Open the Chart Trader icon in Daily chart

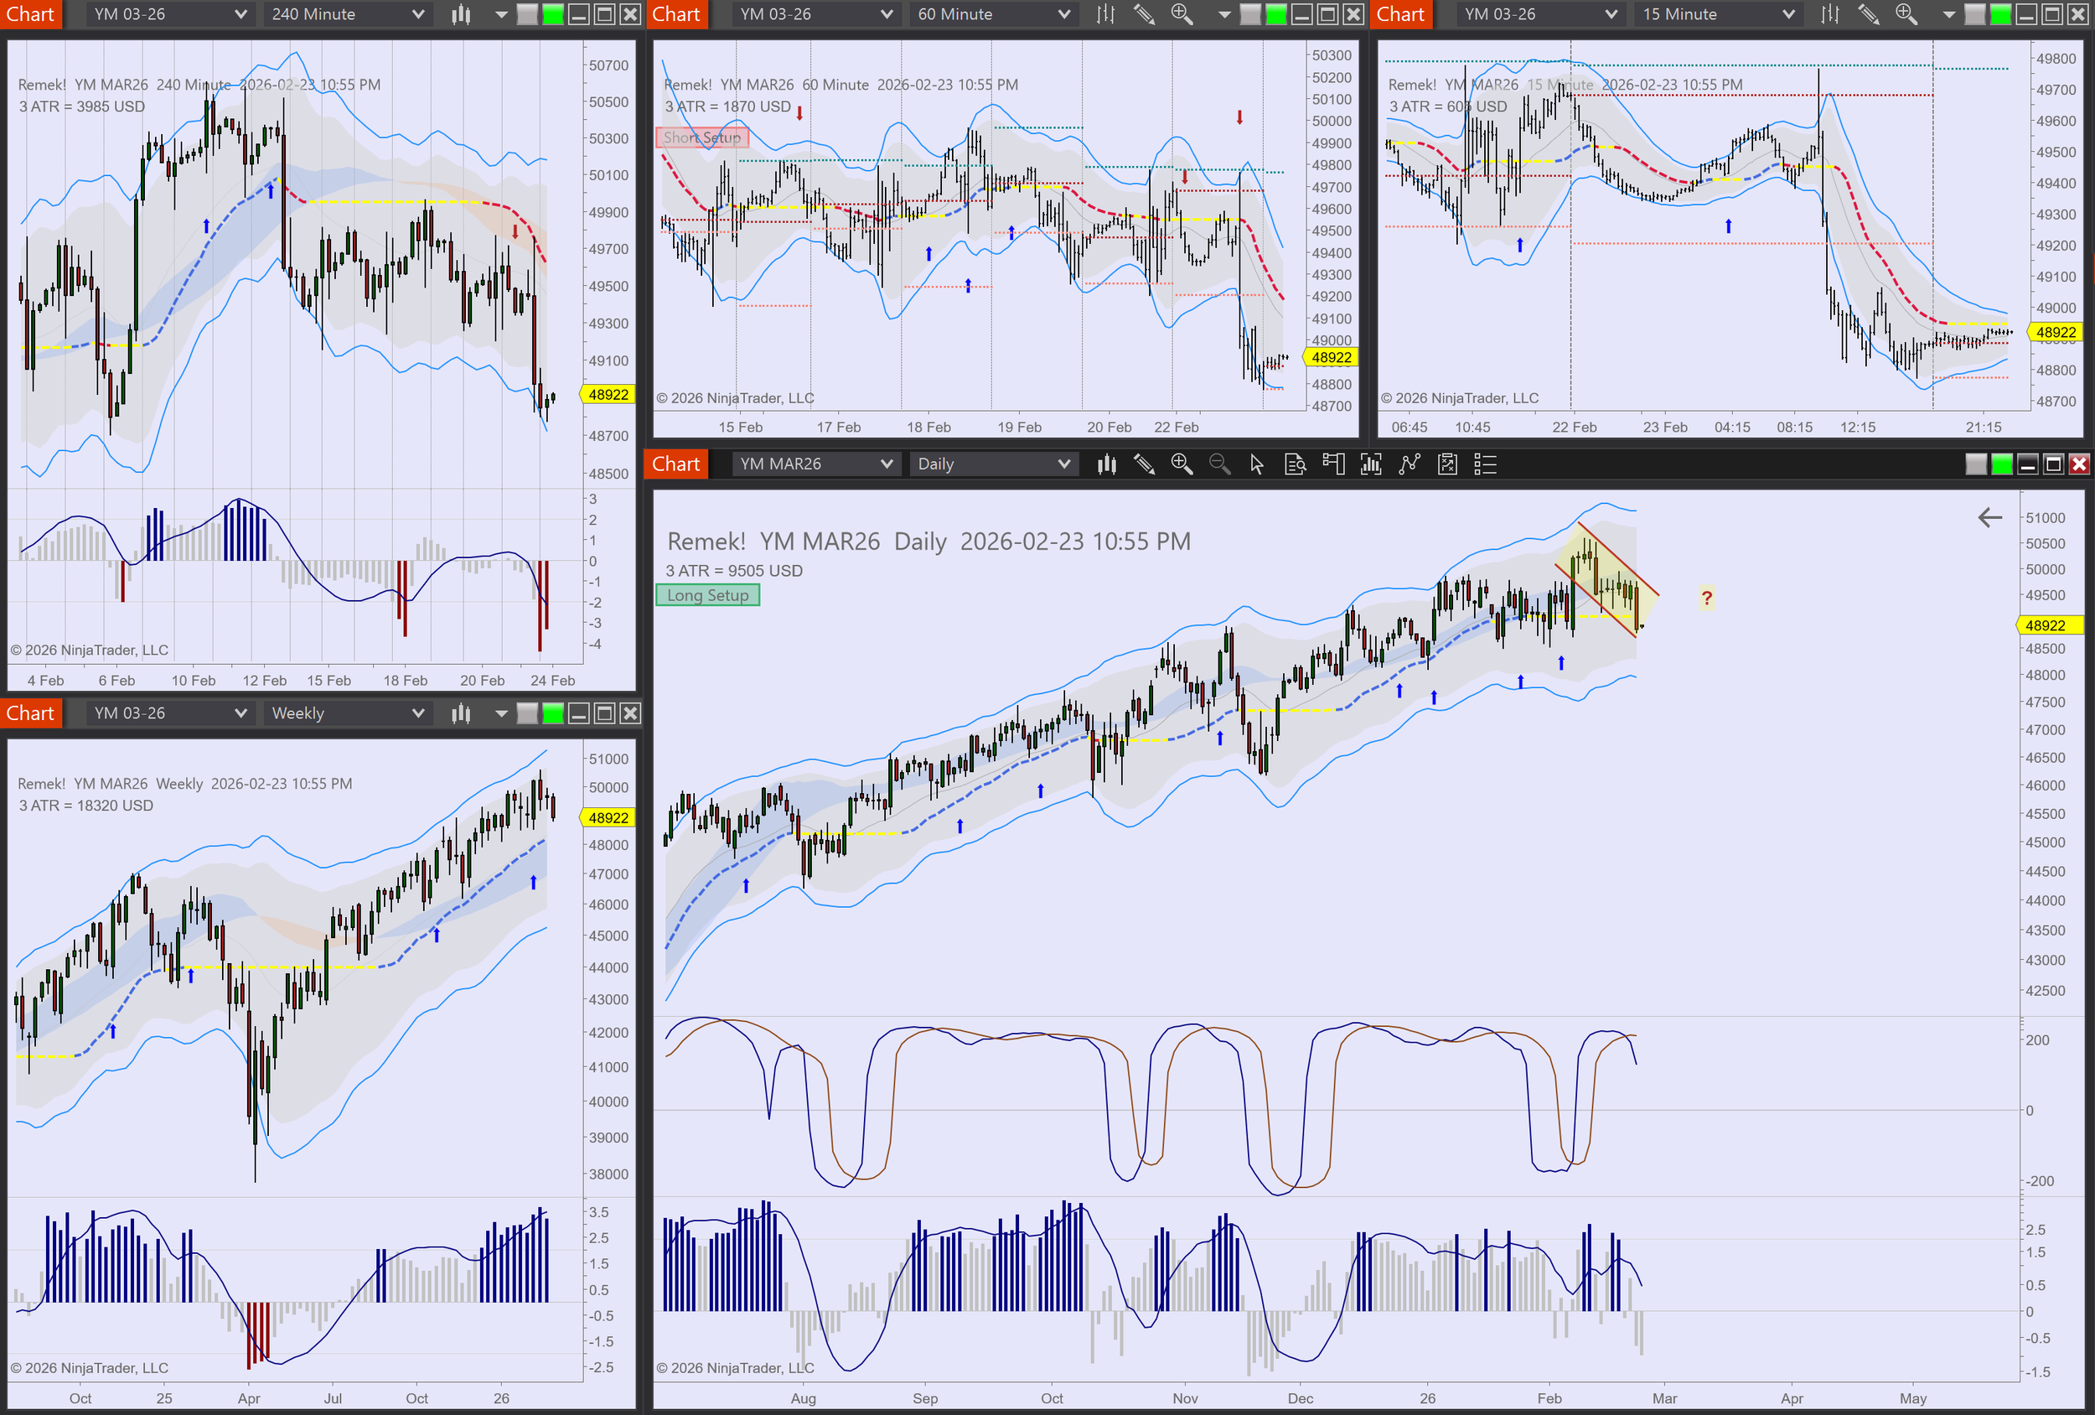(1333, 464)
